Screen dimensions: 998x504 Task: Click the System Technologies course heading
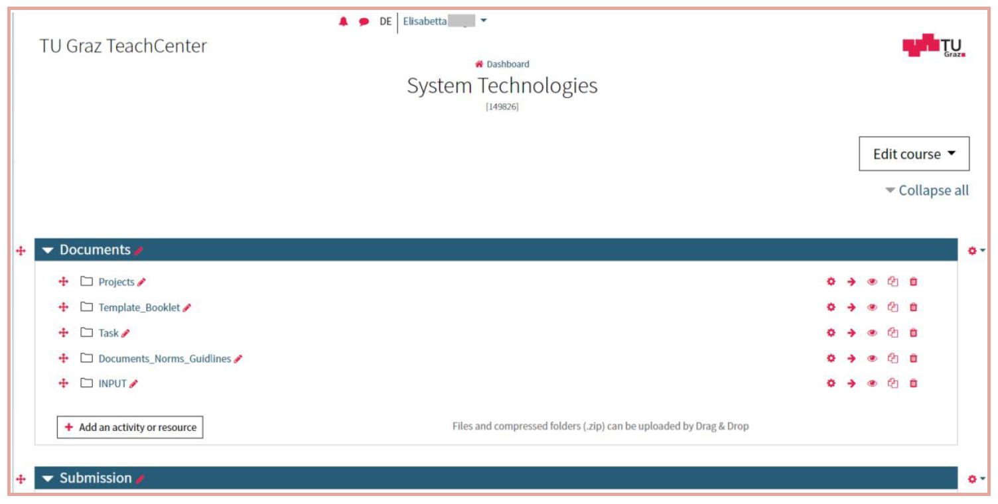(x=502, y=86)
